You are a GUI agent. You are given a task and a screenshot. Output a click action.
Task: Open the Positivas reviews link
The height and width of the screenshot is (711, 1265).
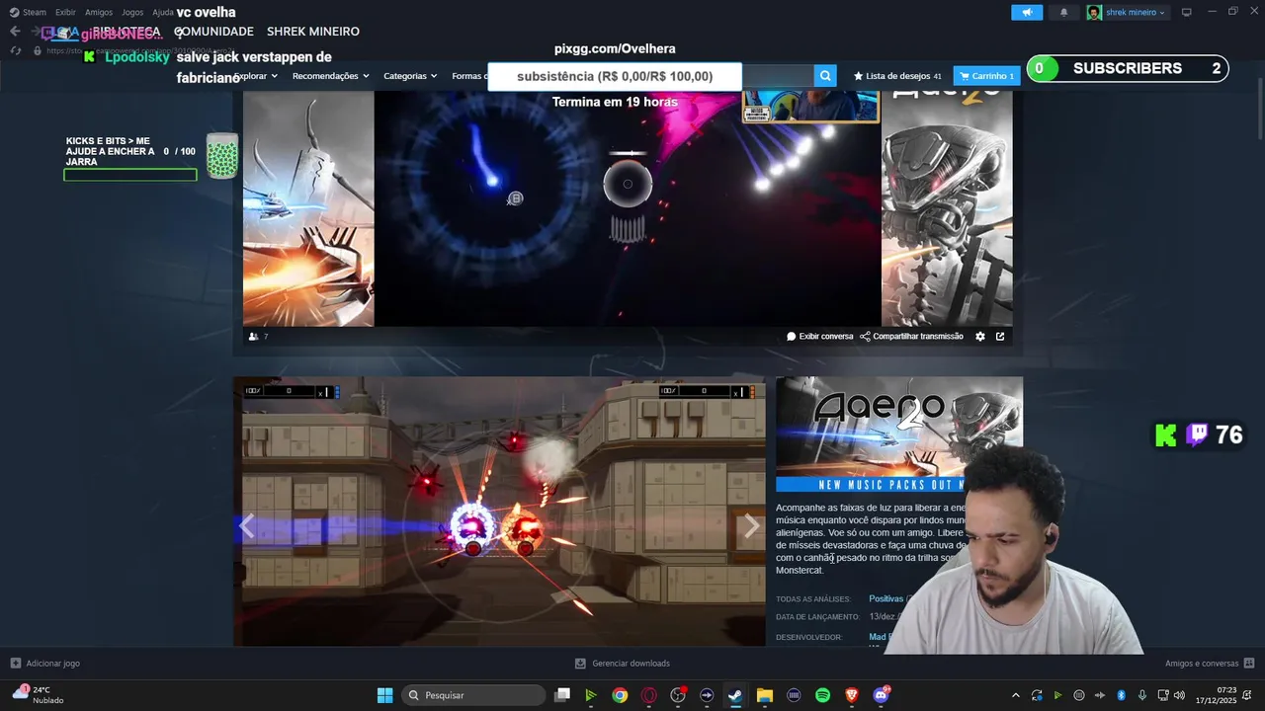pyautogui.click(x=886, y=598)
